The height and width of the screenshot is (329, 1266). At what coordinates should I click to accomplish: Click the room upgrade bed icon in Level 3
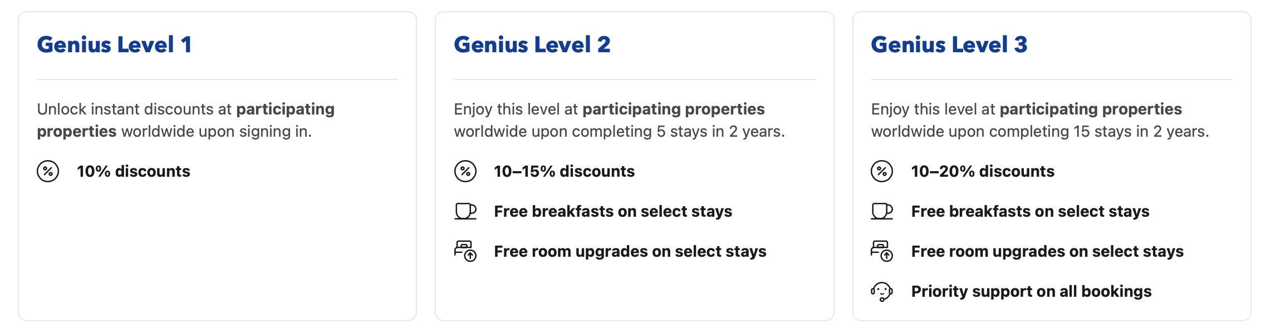click(882, 251)
